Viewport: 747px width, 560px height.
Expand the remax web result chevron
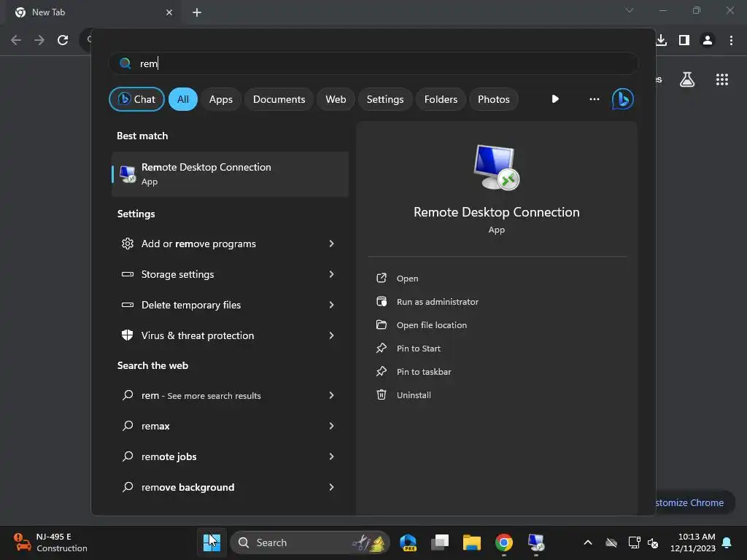tap(332, 426)
